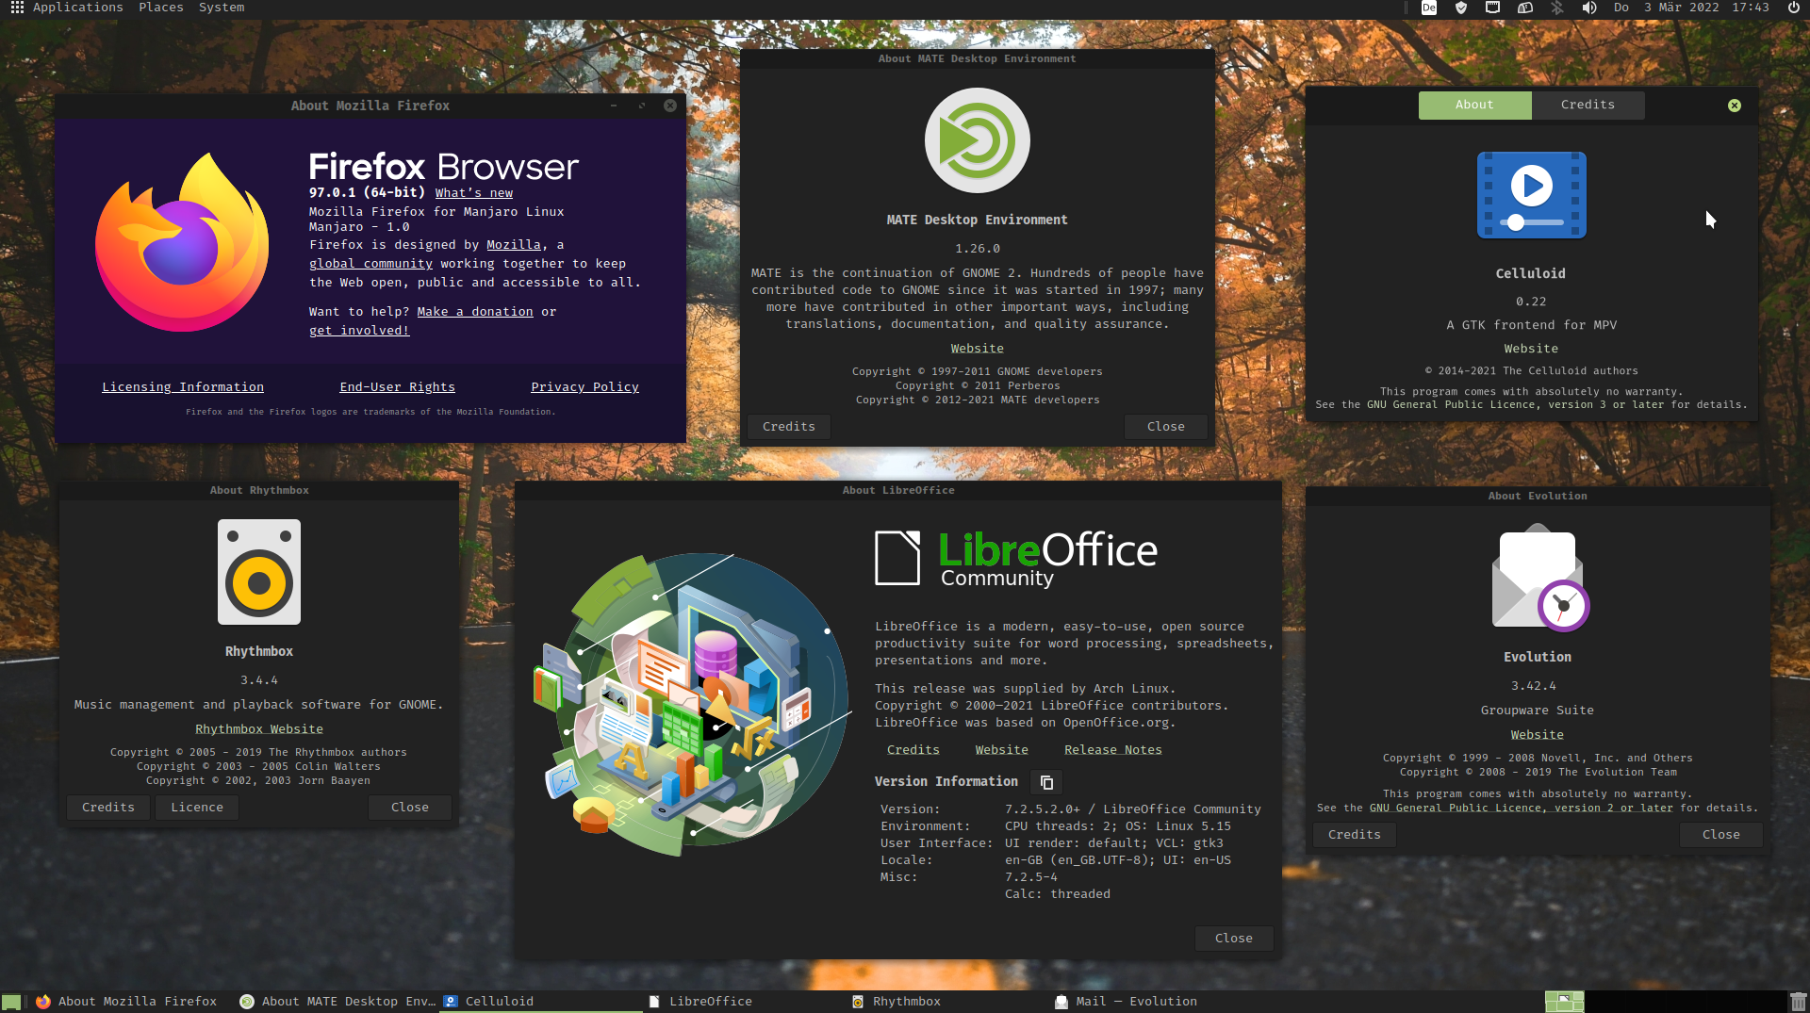The height and width of the screenshot is (1013, 1810).
Task: Open the De keyboard layout indicator
Action: pyautogui.click(x=1429, y=8)
